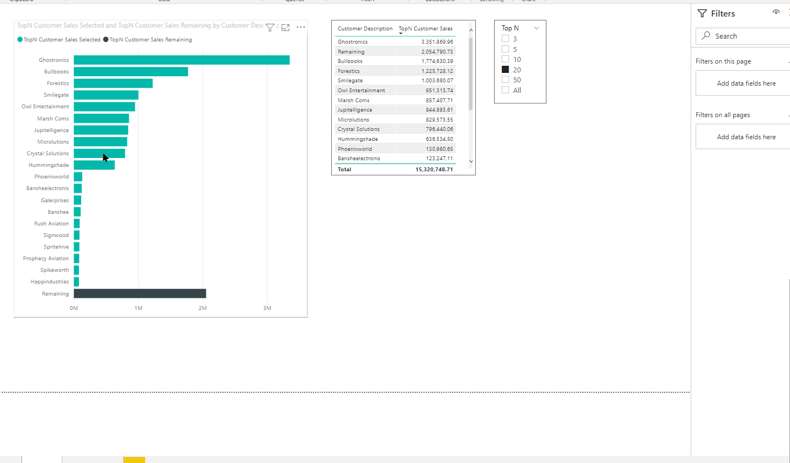Click the Prophecy Aviation axis label
Viewport: 790px width, 463px height.
46,259
